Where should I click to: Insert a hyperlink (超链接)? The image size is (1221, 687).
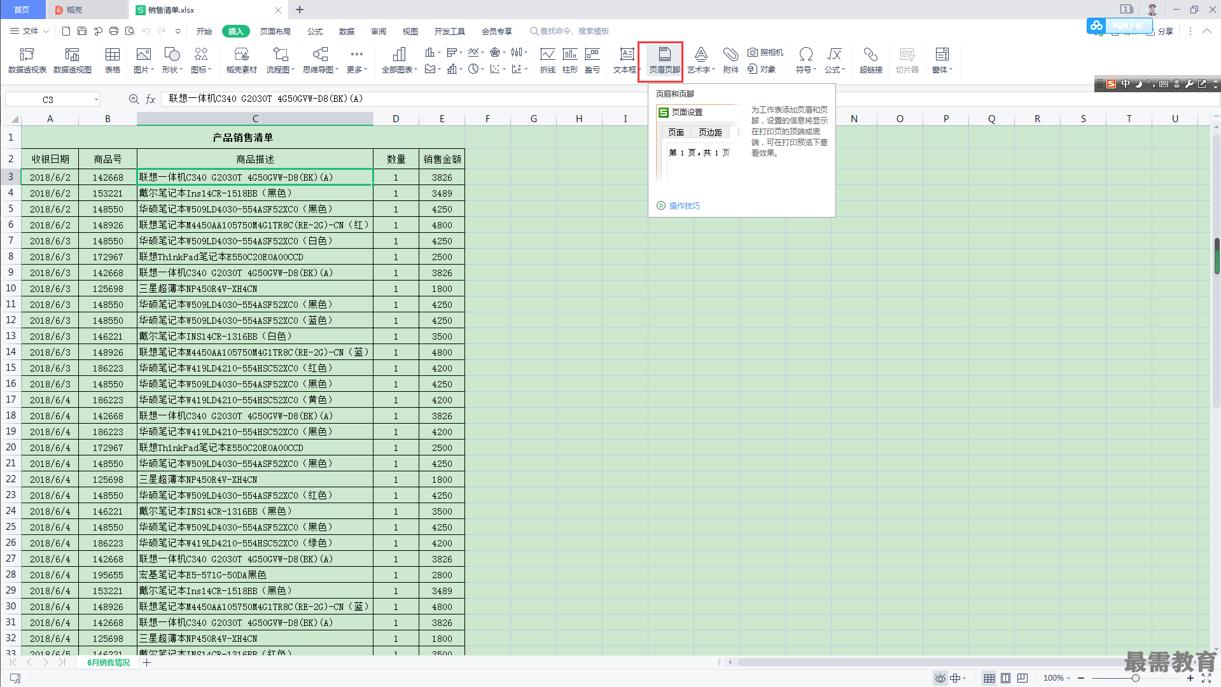click(870, 61)
